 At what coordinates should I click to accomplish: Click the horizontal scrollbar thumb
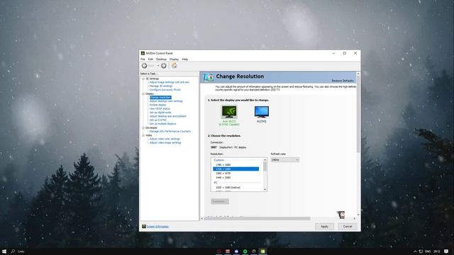coord(257,219)
